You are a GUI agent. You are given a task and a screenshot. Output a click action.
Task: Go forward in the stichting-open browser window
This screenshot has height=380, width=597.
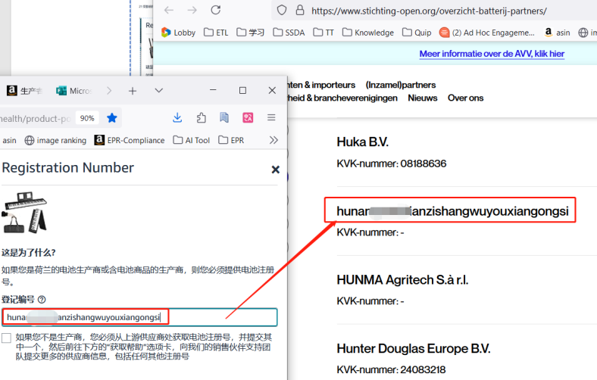pyautogui.click(x=192, y=11)
